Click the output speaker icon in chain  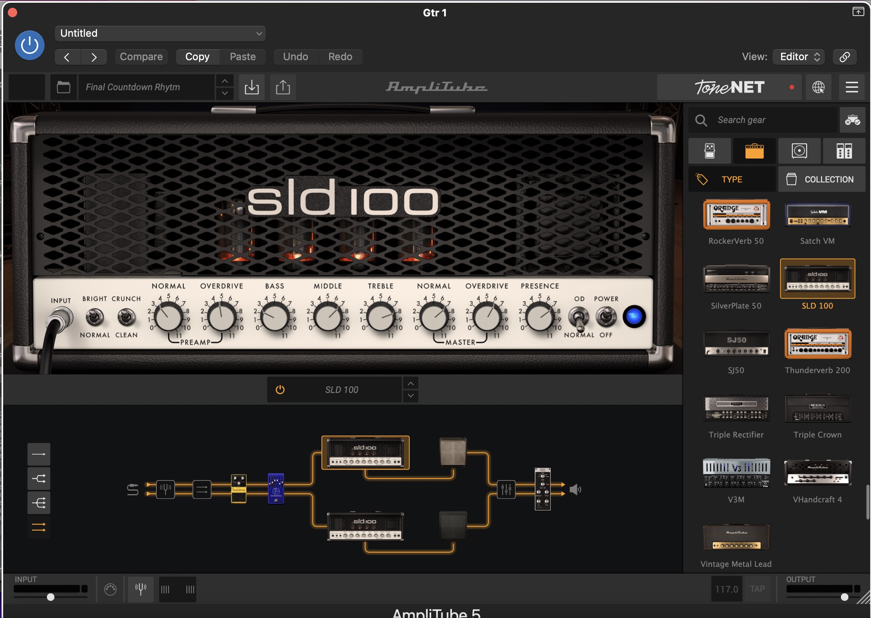click(x=575, y=489)
